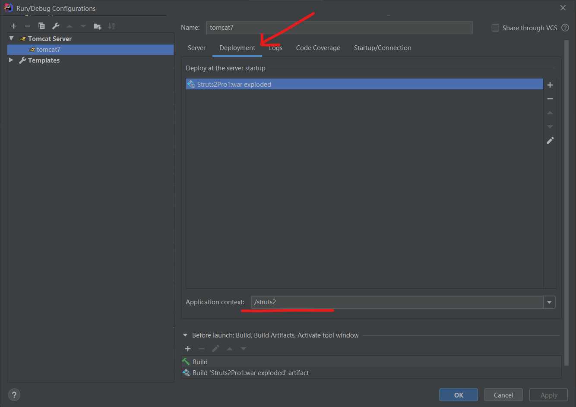Confirm with the OK button
The image size is (576, 407).
[x=459, y=395]
